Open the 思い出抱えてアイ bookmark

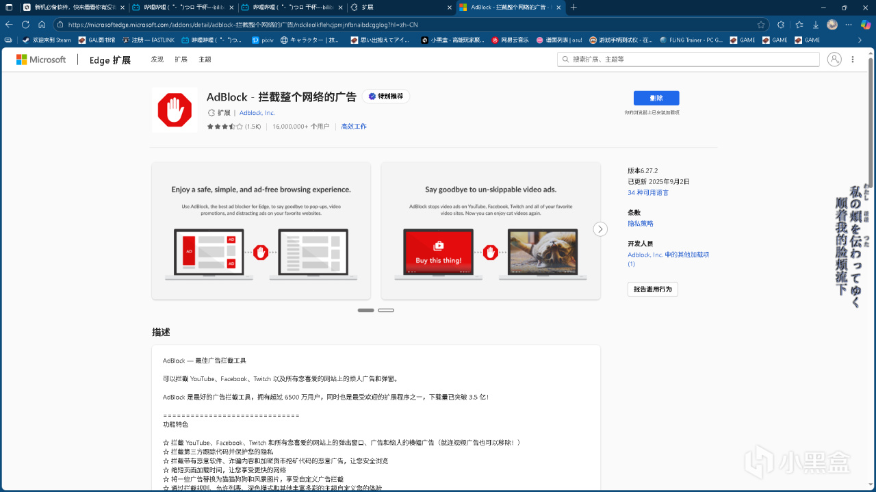(x=380, y=40)
